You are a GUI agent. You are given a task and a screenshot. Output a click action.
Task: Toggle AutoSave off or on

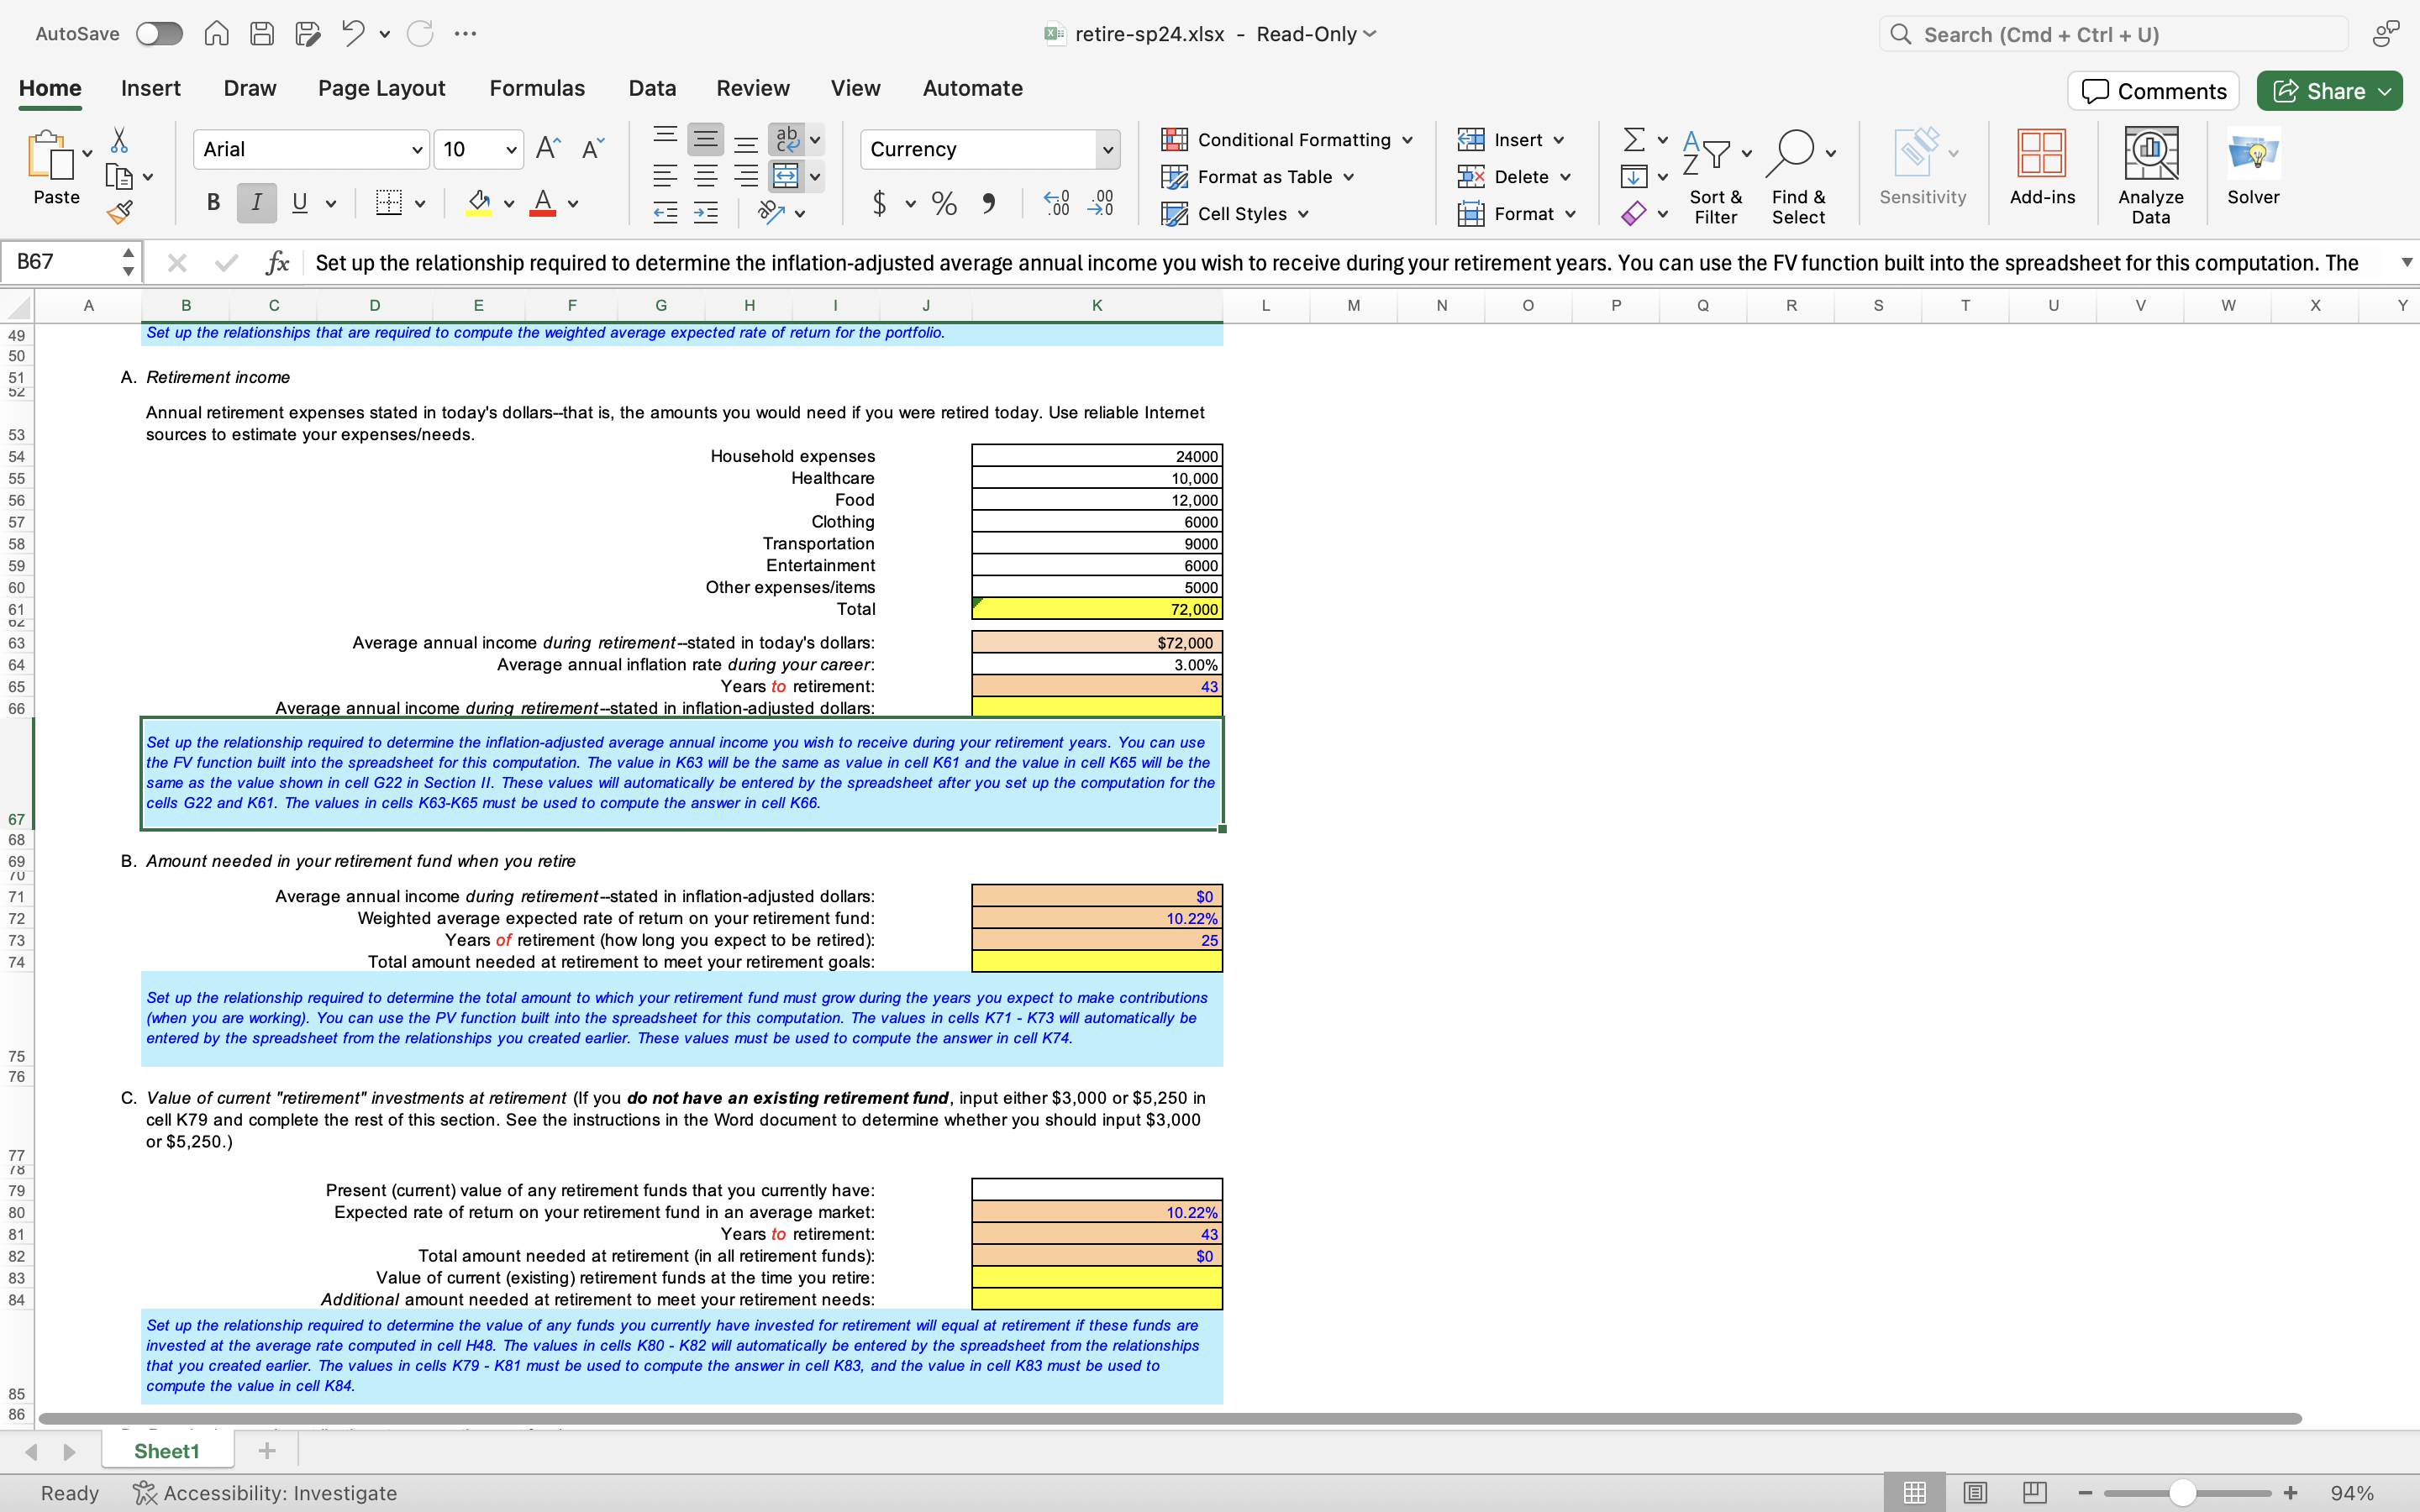158,33
